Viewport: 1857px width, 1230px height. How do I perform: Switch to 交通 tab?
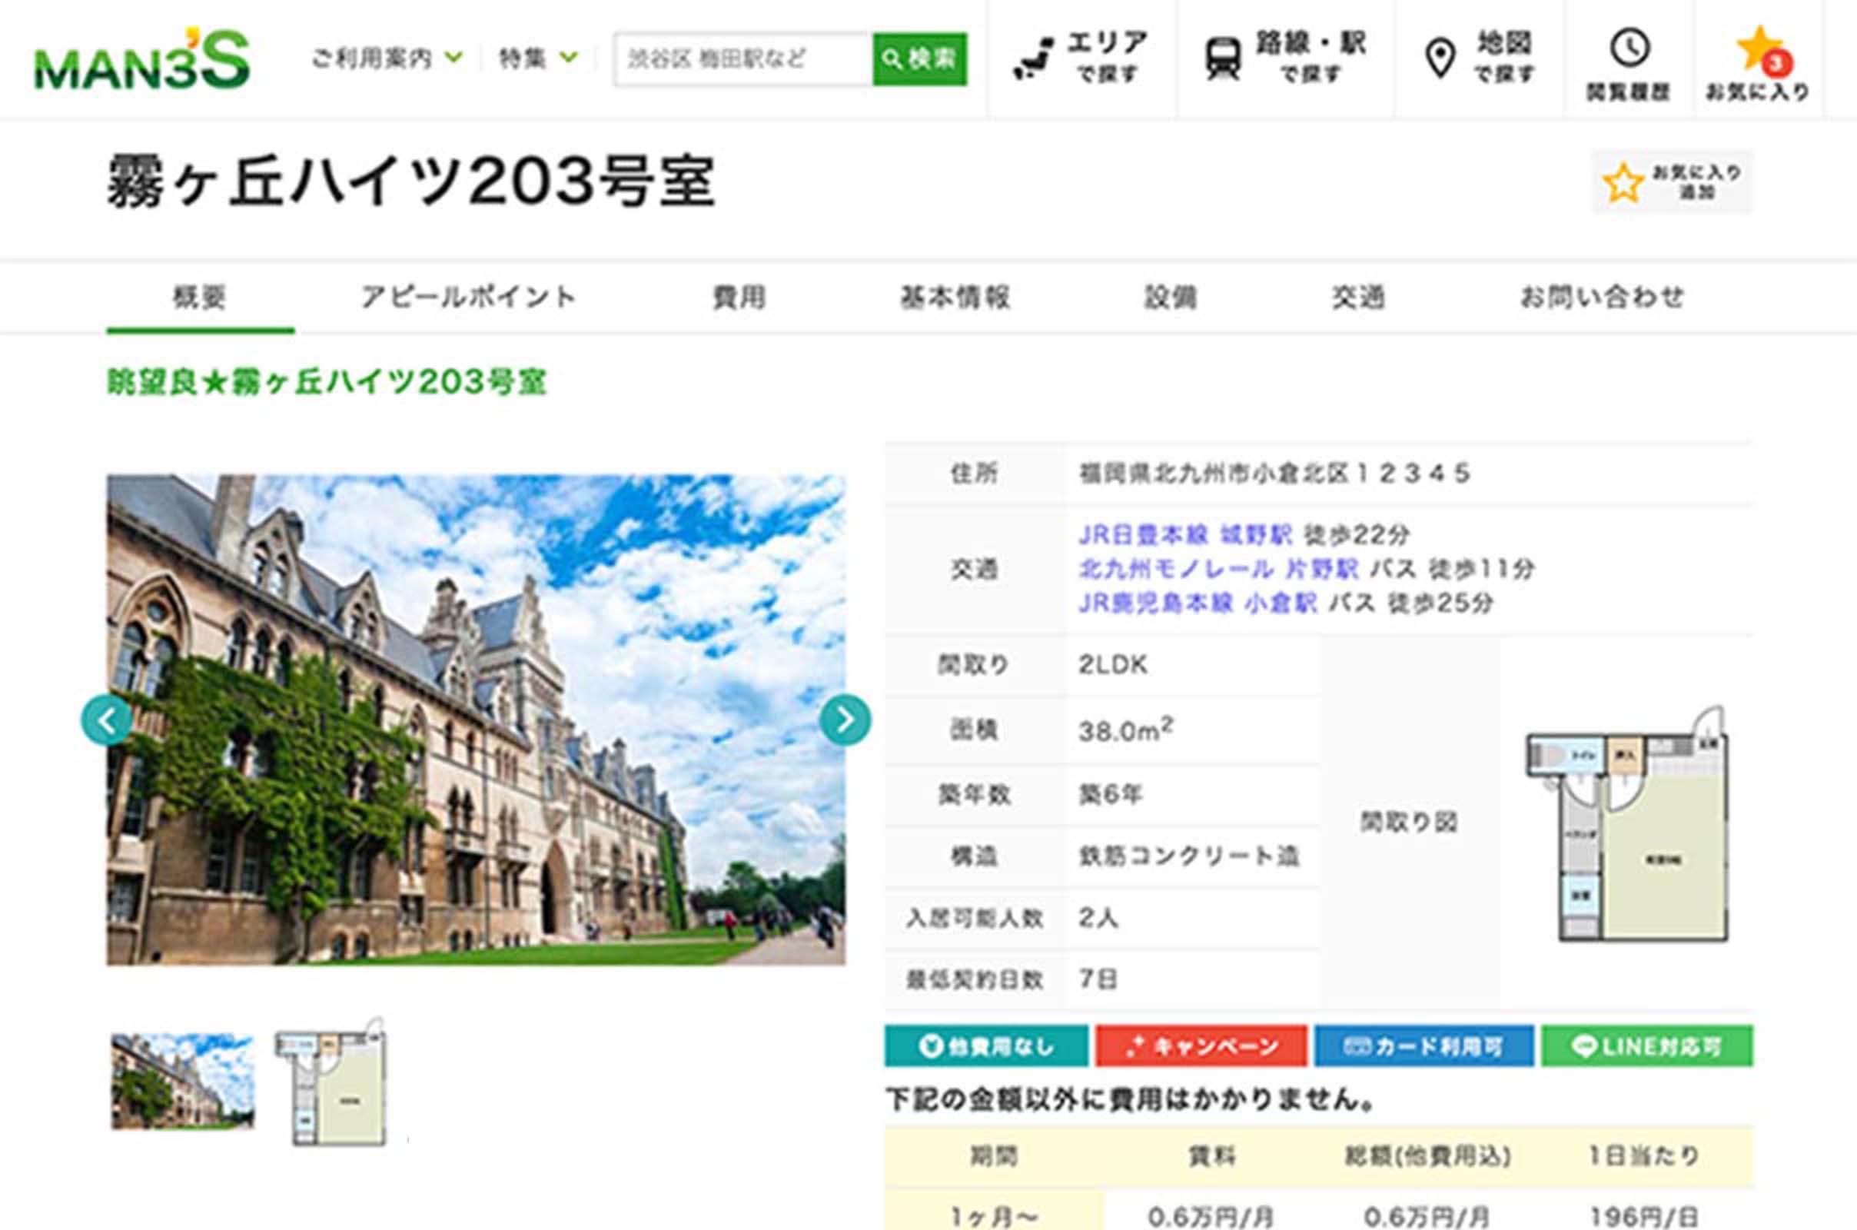(x=1358, y=298)
